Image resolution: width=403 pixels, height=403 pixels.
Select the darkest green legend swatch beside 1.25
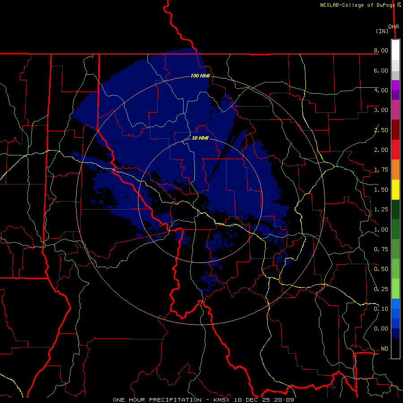point(395,210)
